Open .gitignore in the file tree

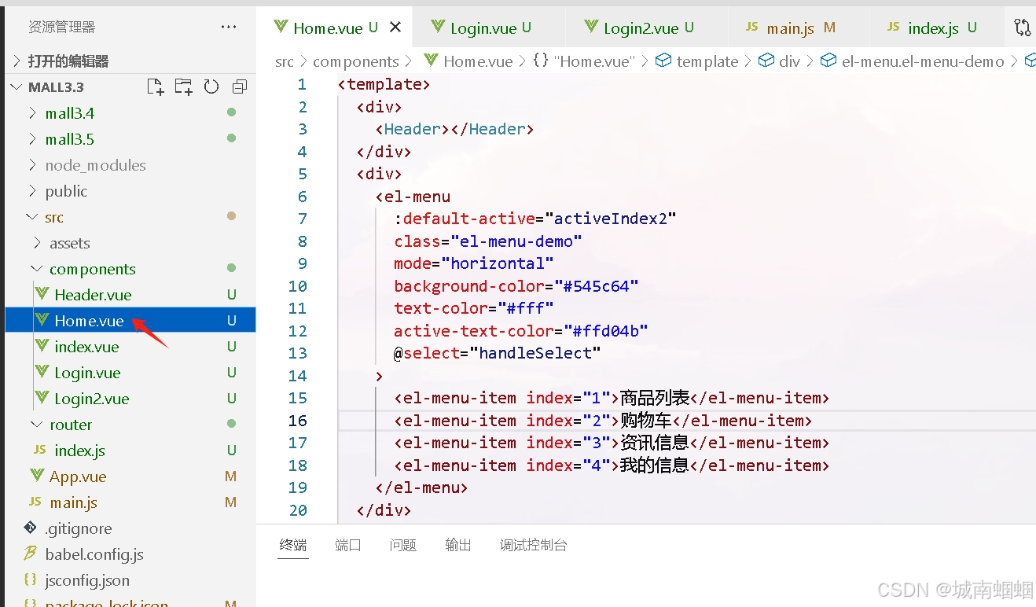(x=130, y=528)
